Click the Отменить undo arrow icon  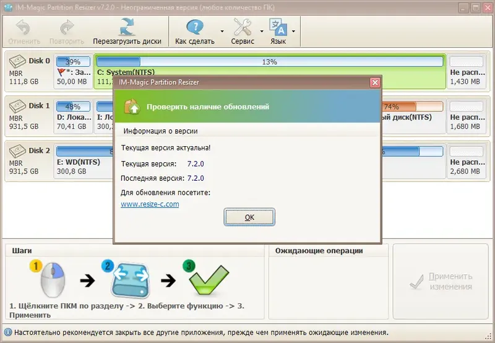23,27
